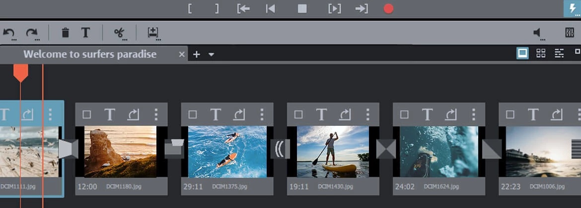Click the orange playhead marker
The image size is (581, 208).
[20, 73]
